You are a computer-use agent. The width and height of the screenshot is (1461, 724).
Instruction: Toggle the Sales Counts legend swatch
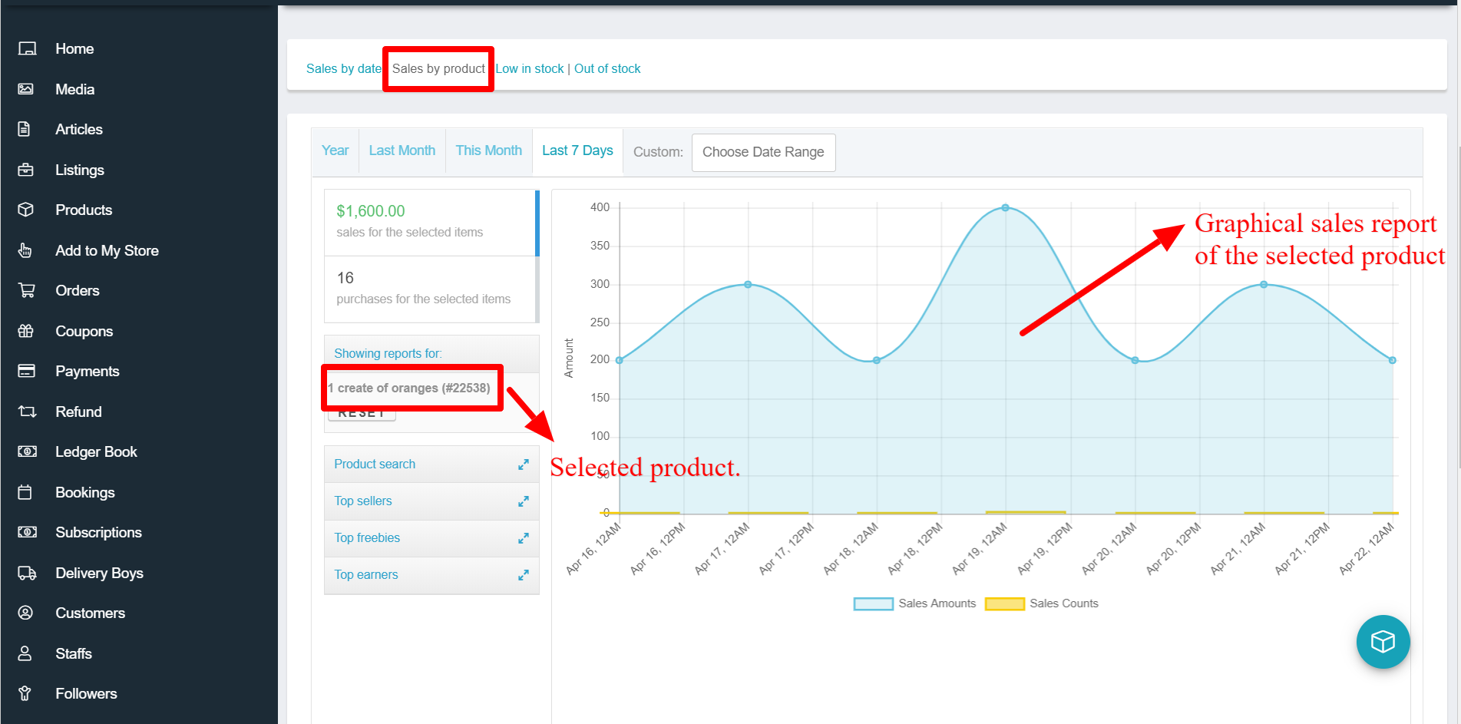tap(1004, 603)
